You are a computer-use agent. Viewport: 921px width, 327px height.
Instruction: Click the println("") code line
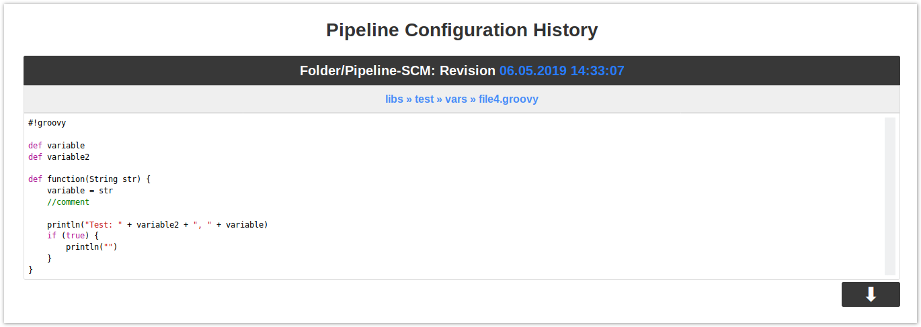(91, 247)
